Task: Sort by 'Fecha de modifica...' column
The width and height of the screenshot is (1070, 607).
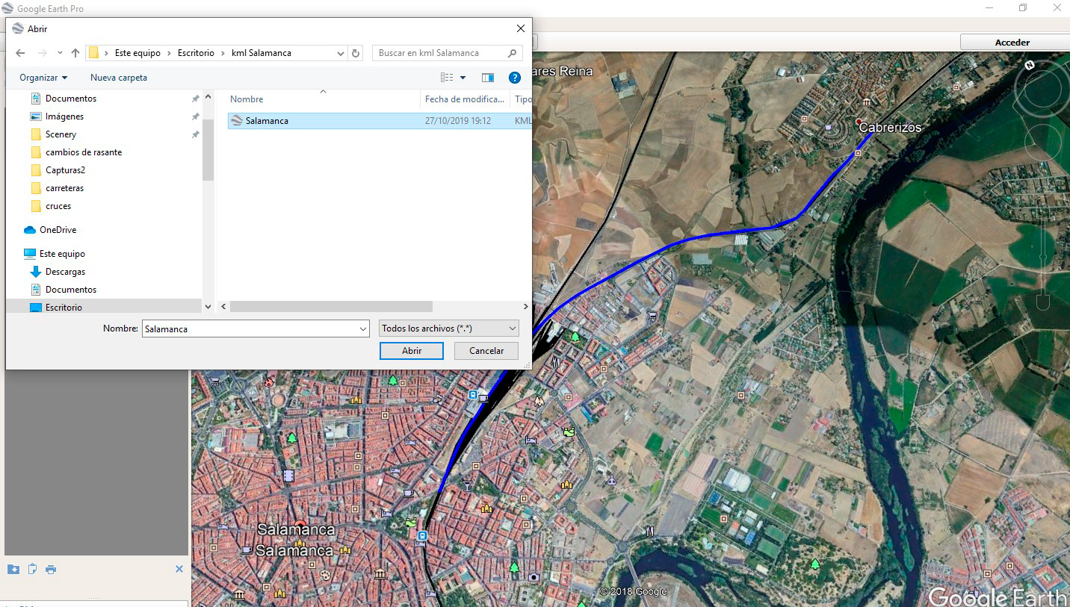Action: click(x=465, y=99)
